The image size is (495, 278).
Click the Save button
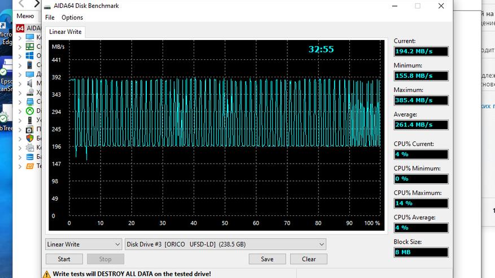267,259
